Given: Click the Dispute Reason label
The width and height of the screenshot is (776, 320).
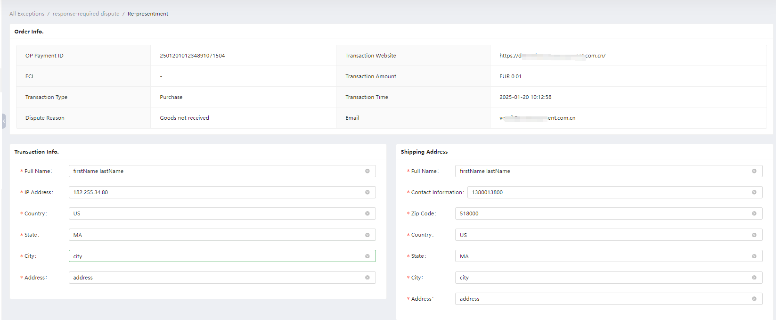Looking at the screenshot, I should 45,118.
